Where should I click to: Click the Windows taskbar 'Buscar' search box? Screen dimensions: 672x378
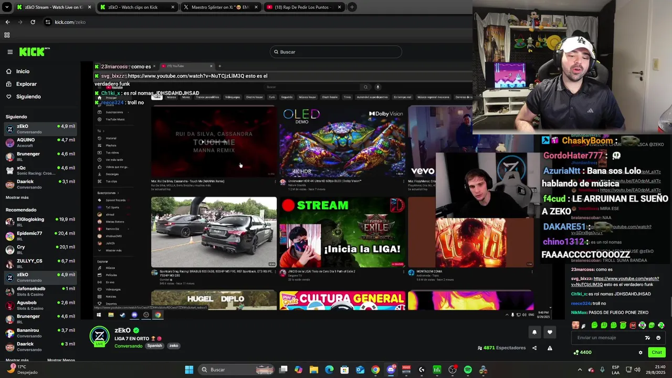[237, 370]
